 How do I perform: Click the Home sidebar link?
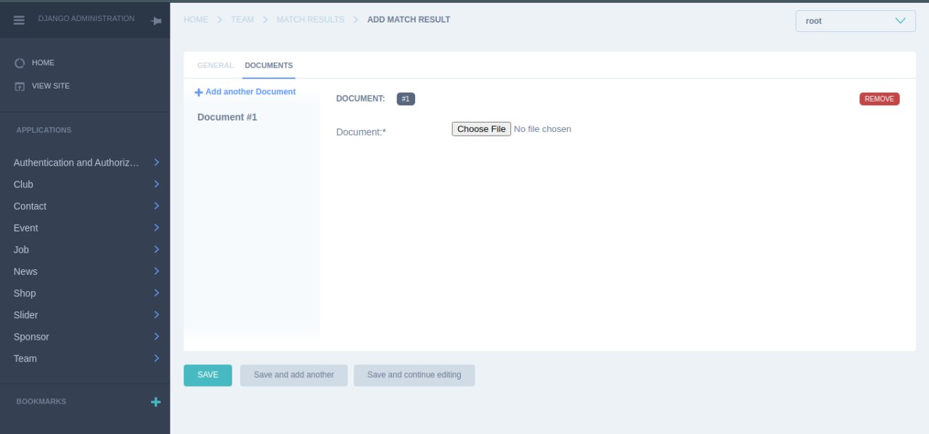pos(43,63)
